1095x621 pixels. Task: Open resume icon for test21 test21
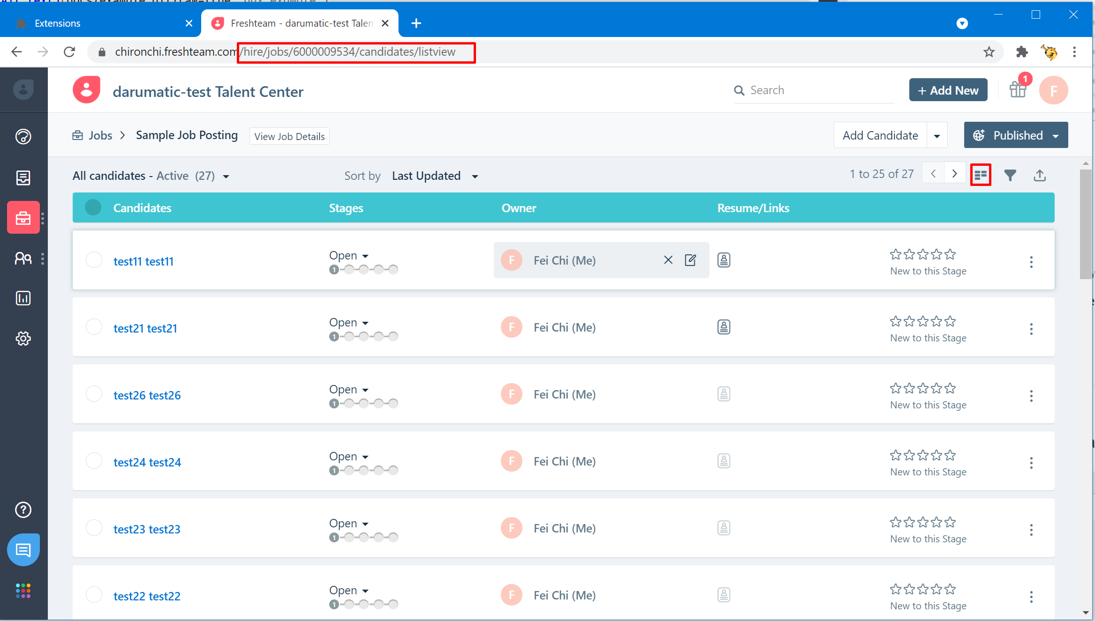724,327
